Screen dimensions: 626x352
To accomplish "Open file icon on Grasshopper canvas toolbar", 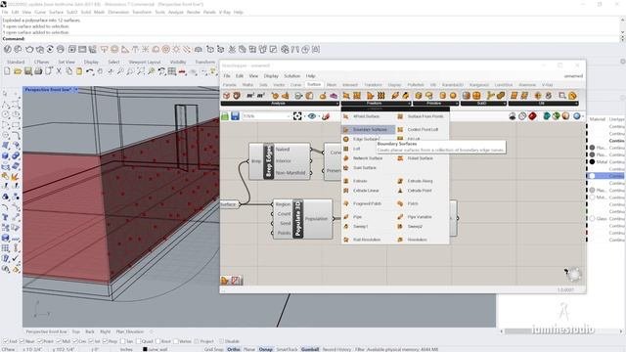I will pos(225,116).
